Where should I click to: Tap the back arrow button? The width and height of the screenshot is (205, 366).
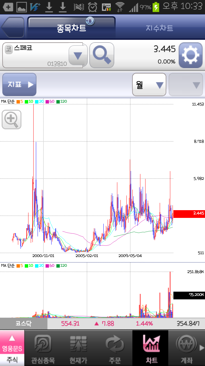(x=13, y=27)
